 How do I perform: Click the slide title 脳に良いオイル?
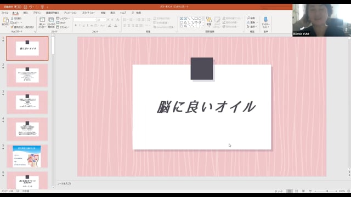pos(206,107)
